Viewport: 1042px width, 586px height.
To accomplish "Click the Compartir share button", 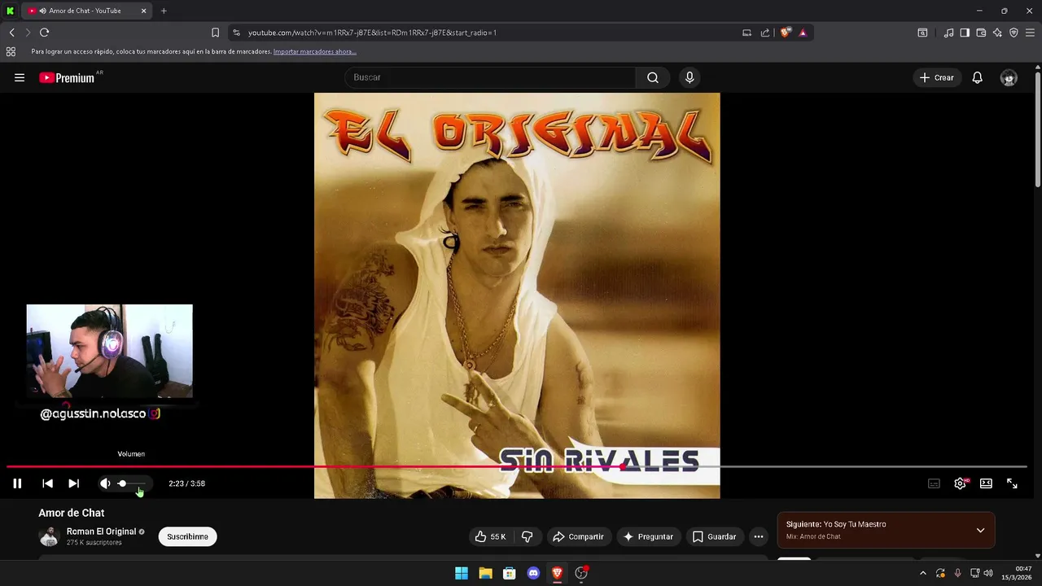I will (578, 536).
